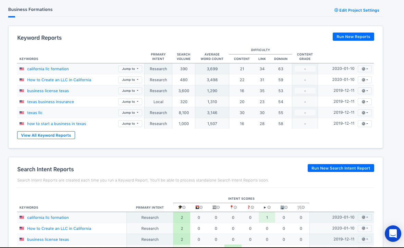404x248 pixels.
Task: Click the Average Word Count column header
Action: point(212,57)
